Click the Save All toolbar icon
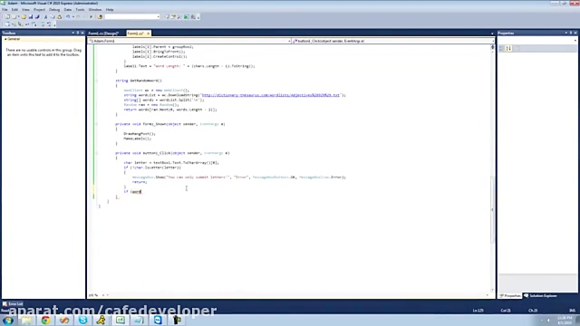The width and height of the screenshot is (580, 326). (x=37, y=17)
